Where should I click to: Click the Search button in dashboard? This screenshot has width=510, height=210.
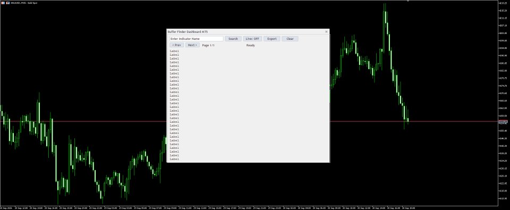[x=233, y=39]
